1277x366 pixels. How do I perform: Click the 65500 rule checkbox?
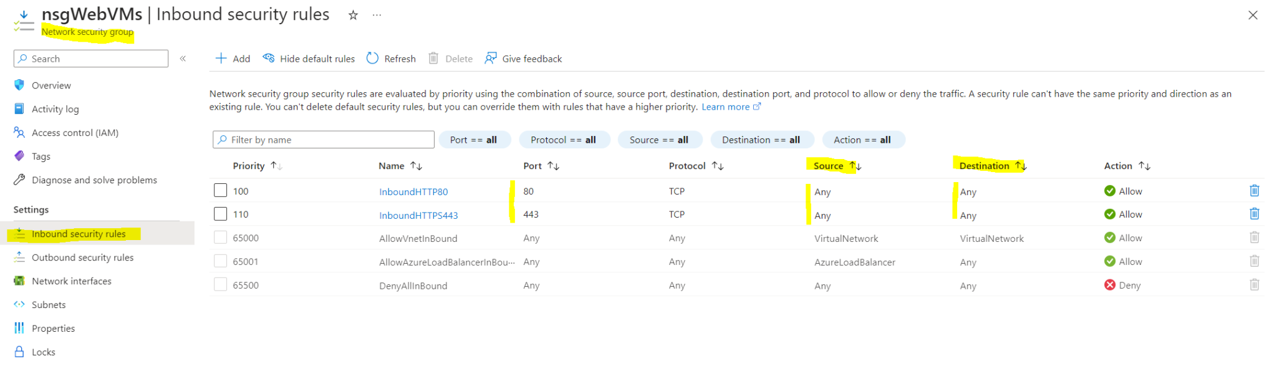pos(220,285)
